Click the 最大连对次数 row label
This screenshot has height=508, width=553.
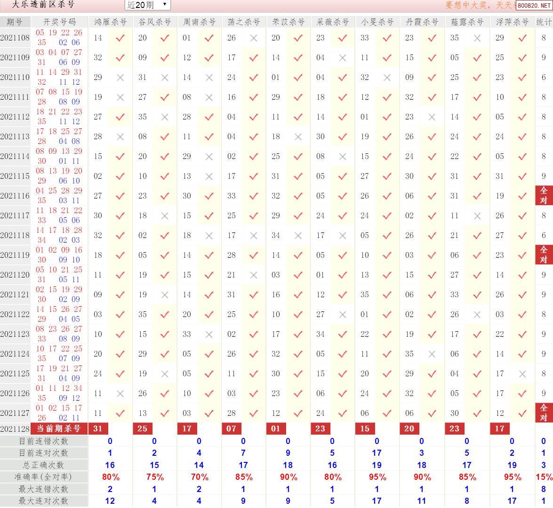43,500
